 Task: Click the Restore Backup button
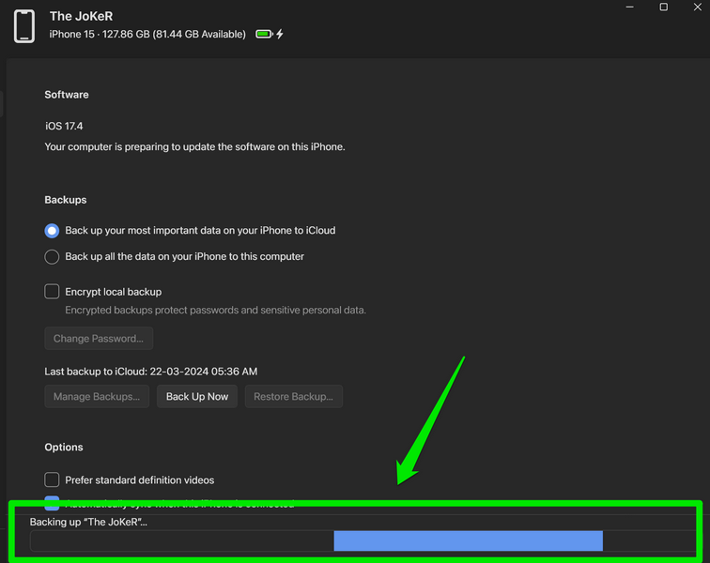(293, 397)
